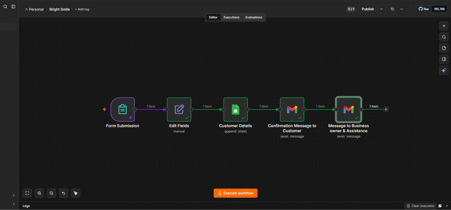Click the 'append: sheet' subtitle

click(x=236, y=132)
